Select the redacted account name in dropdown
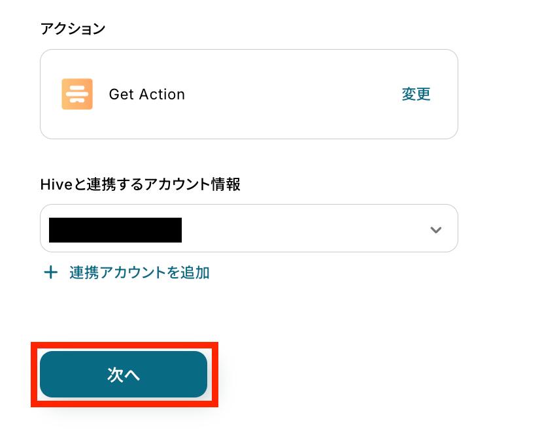The width and height of the screenshot is (540, 438). click(115, 229)
